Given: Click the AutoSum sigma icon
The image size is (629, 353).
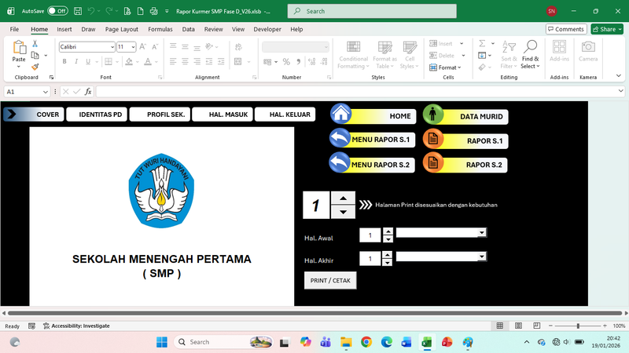Looking at the screenshot, I should [x=482, y=43].
